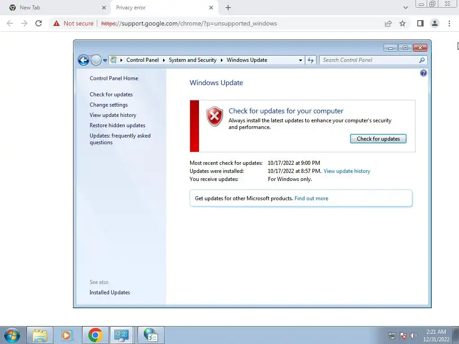Image resolution: width=459 pixels, height=344 pixels.
Task: Open the Chrome profile avatar
Action: 435,23
